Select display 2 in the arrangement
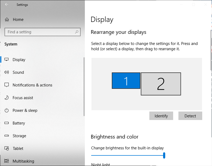Image resolution: width=212 pixels, height=166 pixels. click(161, 84)
